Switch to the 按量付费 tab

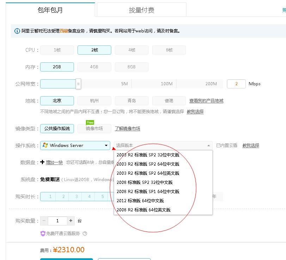click(x=142, y=10)
